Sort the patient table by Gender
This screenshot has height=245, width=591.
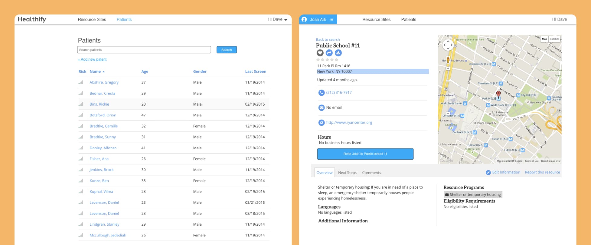(x=200, y=72)
